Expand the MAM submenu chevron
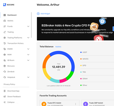 pyautogui.click(x=28, y=55)
